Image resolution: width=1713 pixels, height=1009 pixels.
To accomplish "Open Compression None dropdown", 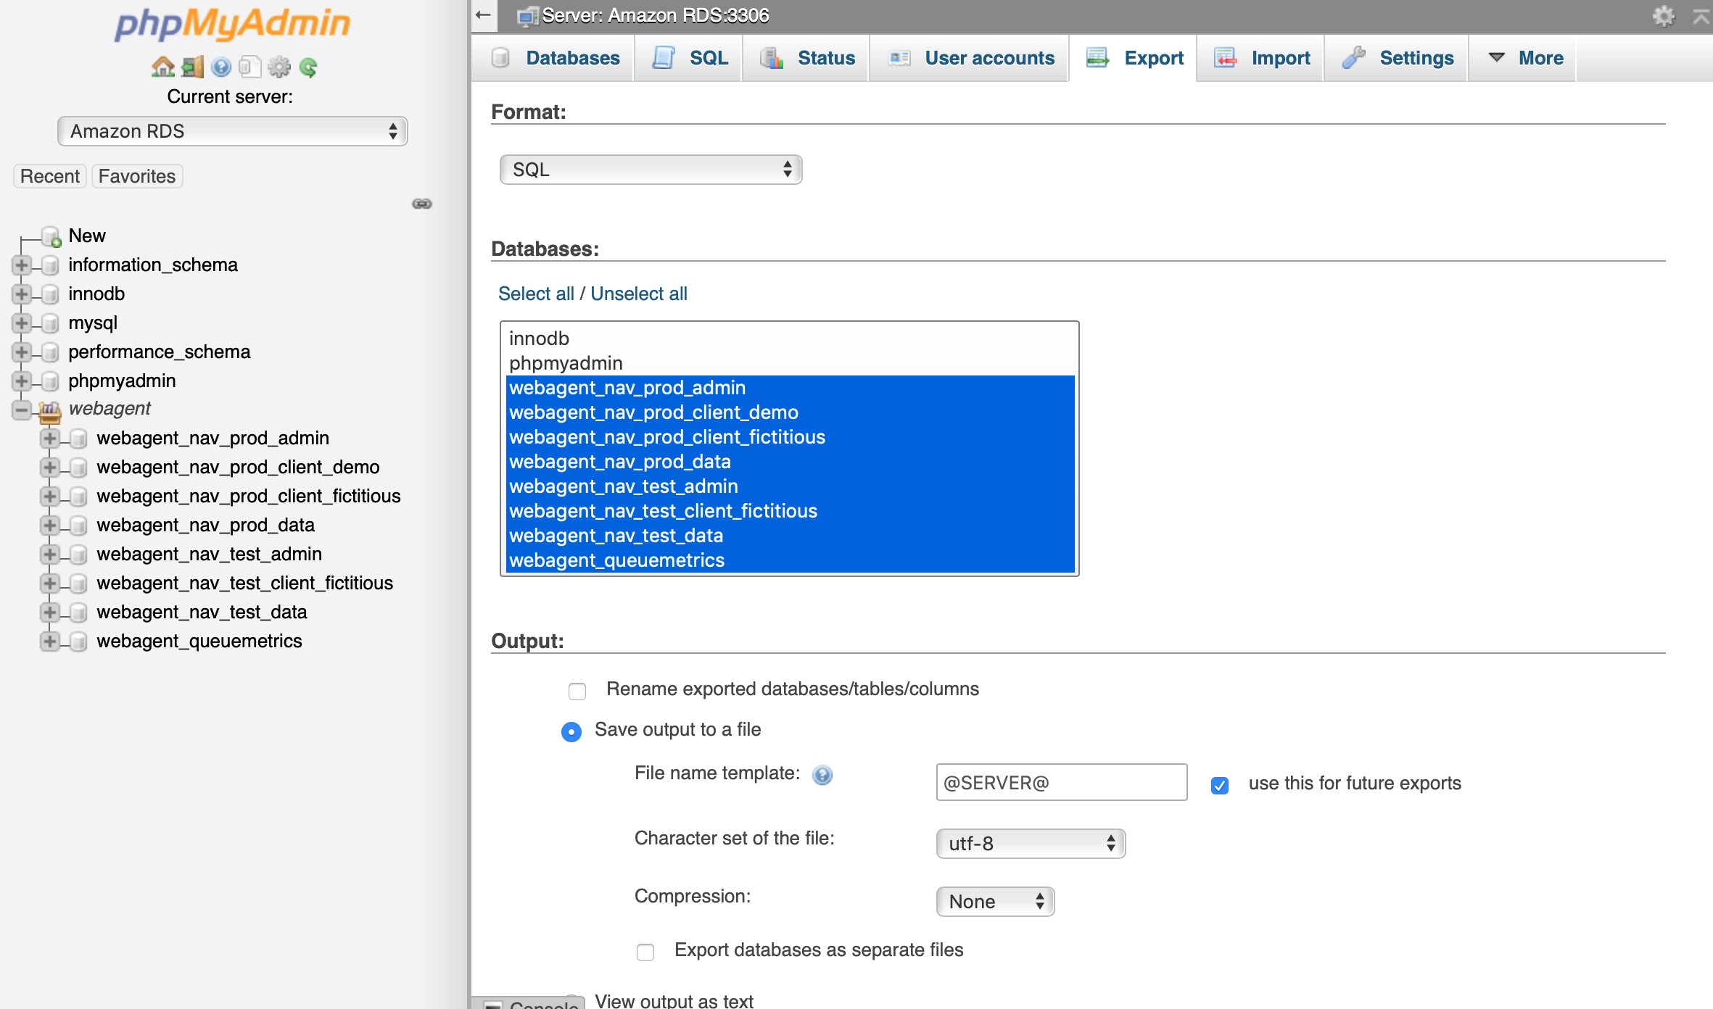I will (x=995, y=902).
